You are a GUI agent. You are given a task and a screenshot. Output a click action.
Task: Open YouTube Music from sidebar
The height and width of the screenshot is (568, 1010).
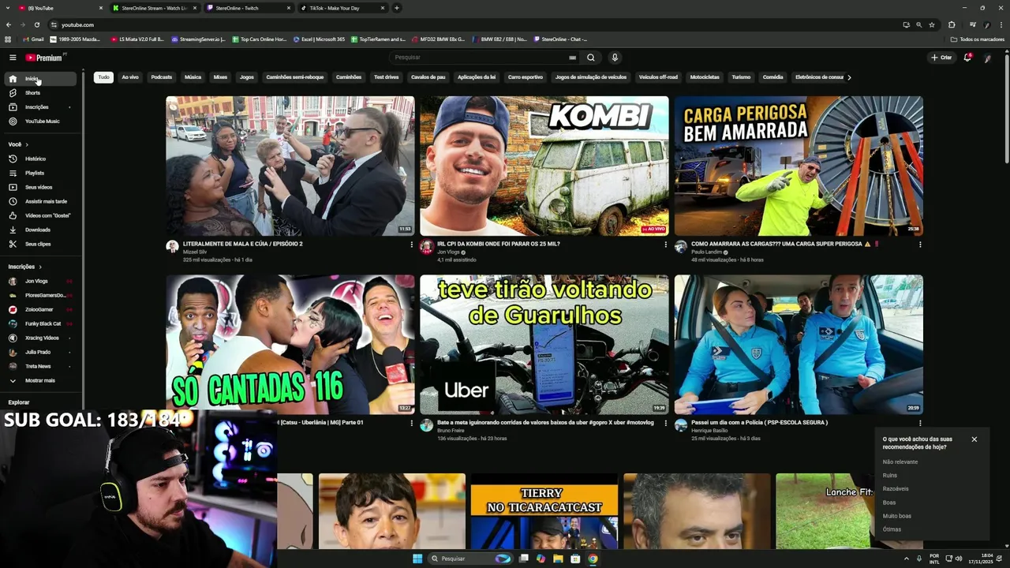pos(42,121)
